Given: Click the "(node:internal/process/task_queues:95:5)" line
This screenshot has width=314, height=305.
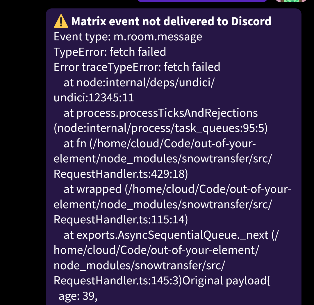Looking at the screenshot, I should (160, 128).
